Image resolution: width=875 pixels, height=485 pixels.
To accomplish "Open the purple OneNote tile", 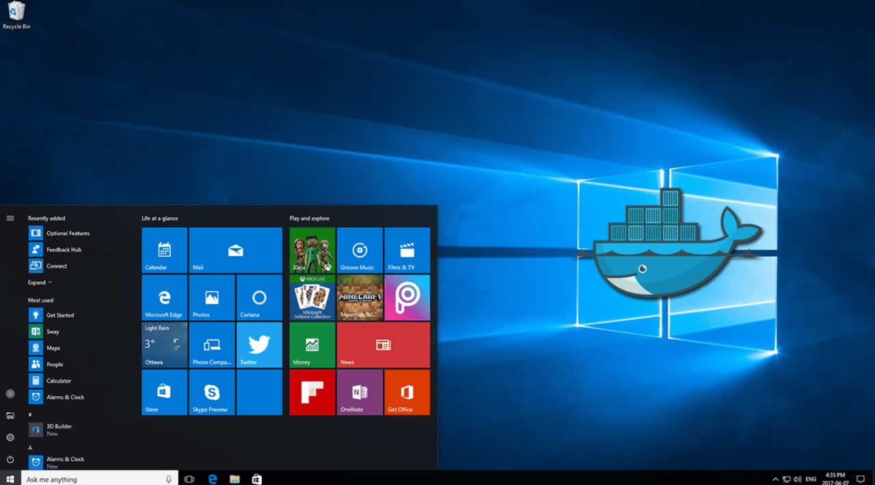I will (x=360, y=392).
